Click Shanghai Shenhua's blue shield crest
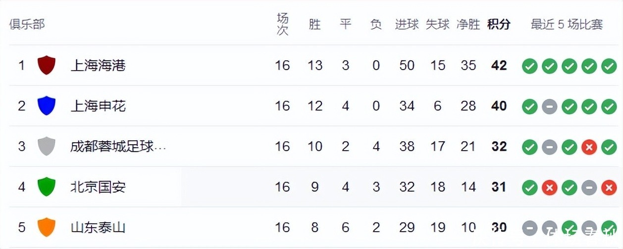Screen dimensions: 623x249 pos(47,106)
